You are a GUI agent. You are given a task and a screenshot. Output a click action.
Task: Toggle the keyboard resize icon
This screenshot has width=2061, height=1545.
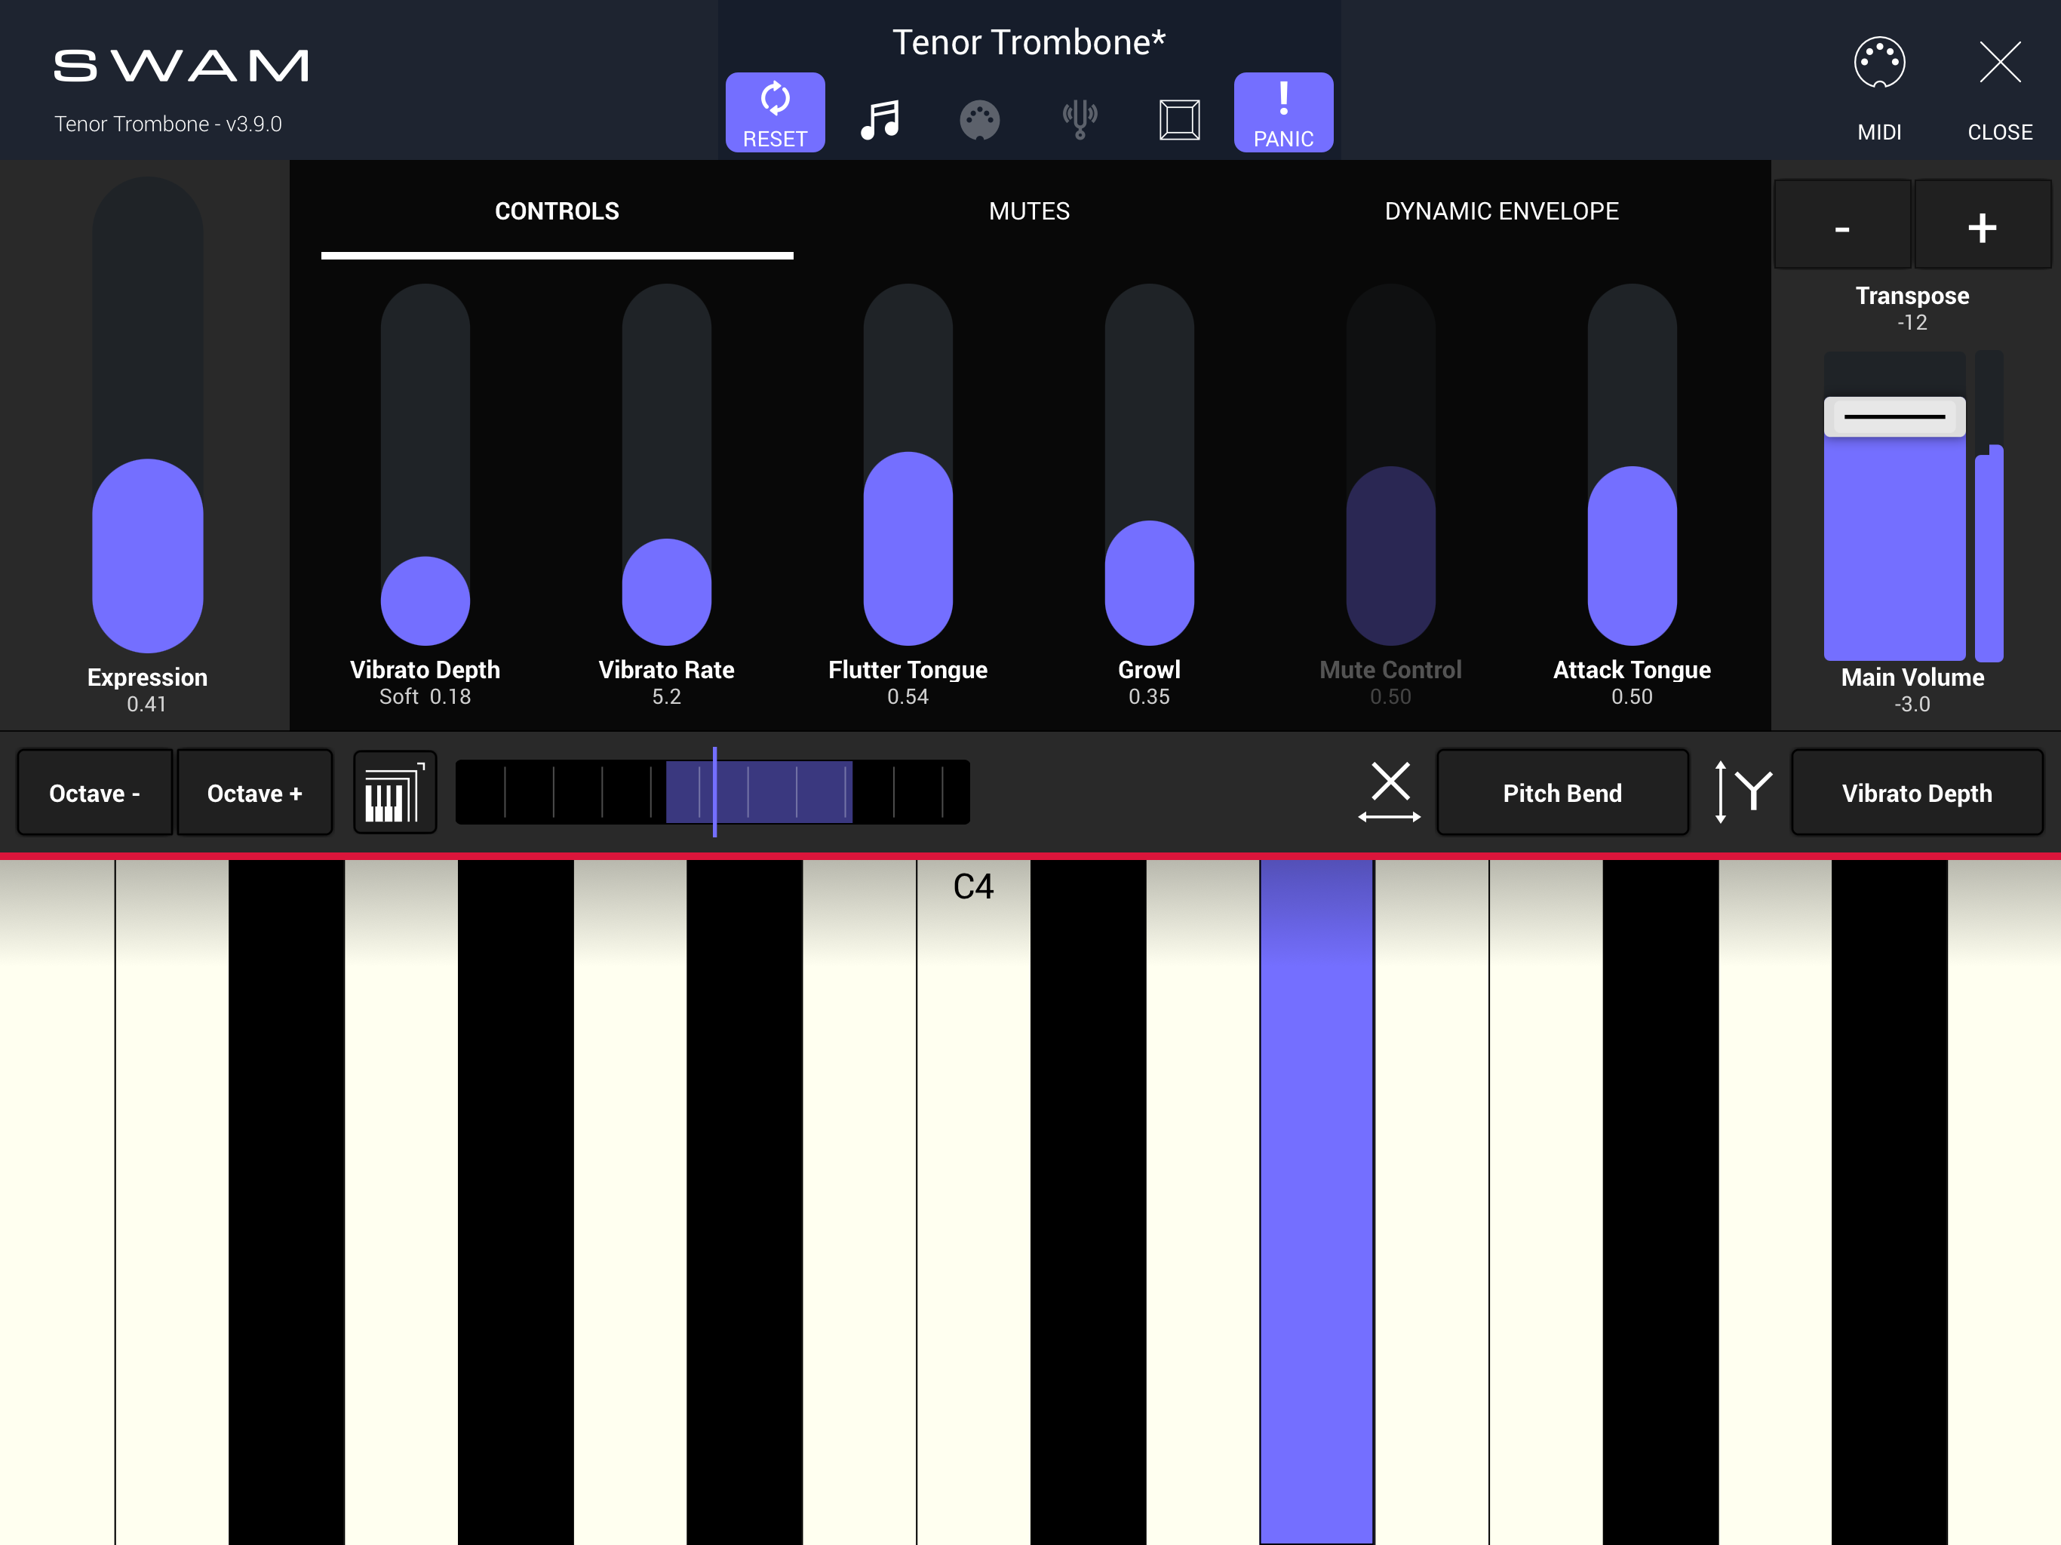point(395,793)
